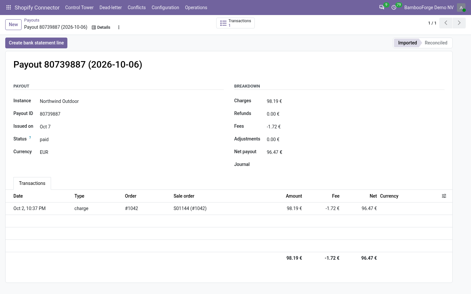The height and width of the screenshot is (294, 471).
Task: Go to the previous record arrow
Action: tap(446, 23)
